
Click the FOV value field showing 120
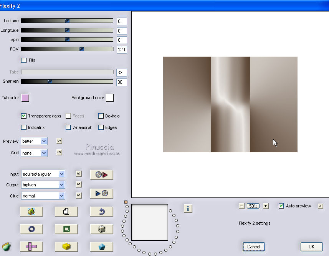[122, 50]
